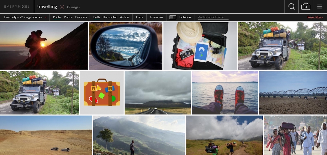Click the Reset filters link
The image size is (327, 155).
[315, 17]
